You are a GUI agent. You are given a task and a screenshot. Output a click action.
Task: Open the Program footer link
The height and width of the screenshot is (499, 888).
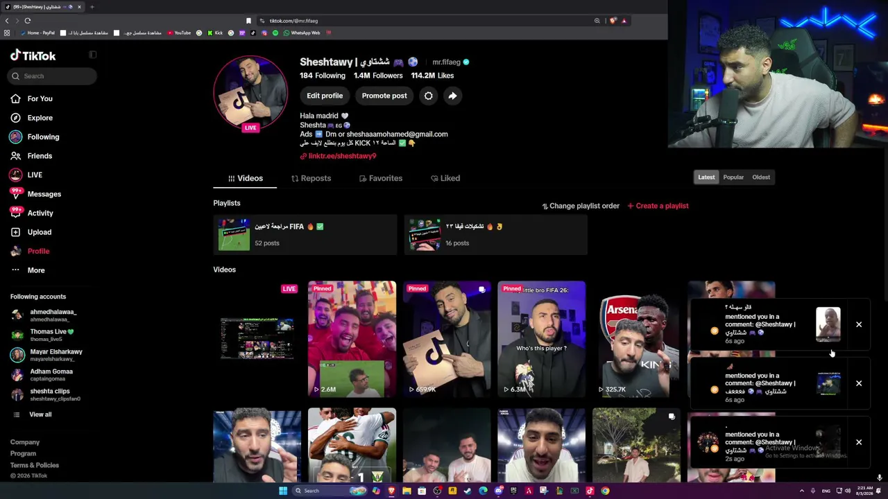(x=23, y=454)
